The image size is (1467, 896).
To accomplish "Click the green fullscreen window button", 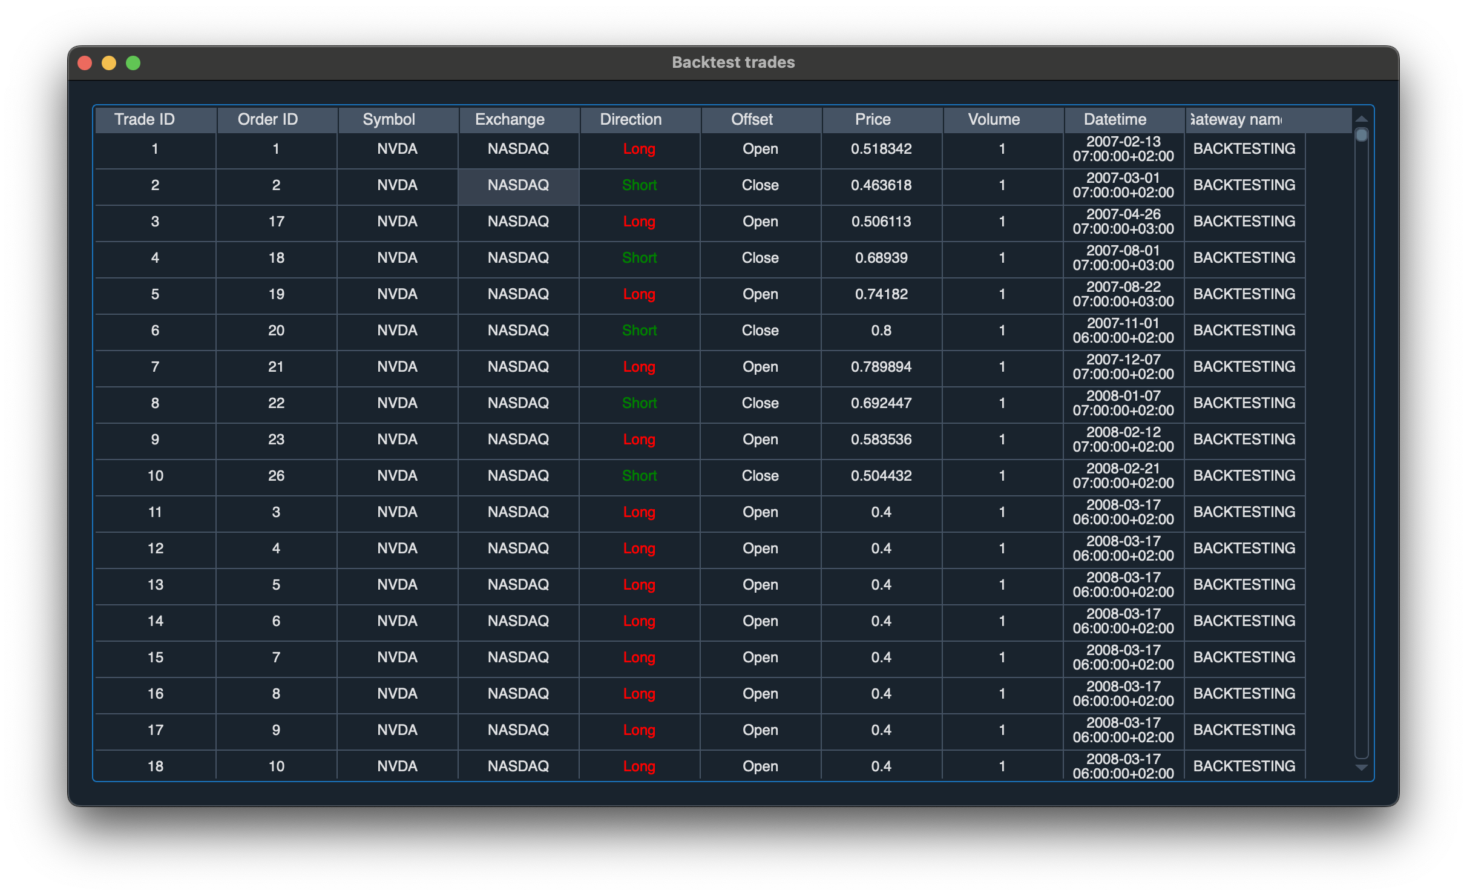I will (133, 63).
